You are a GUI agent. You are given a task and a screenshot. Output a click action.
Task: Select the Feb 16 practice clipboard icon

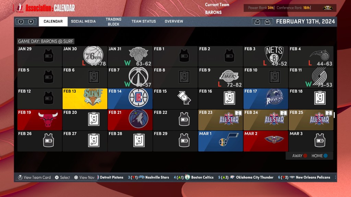[x=229, y=98]
